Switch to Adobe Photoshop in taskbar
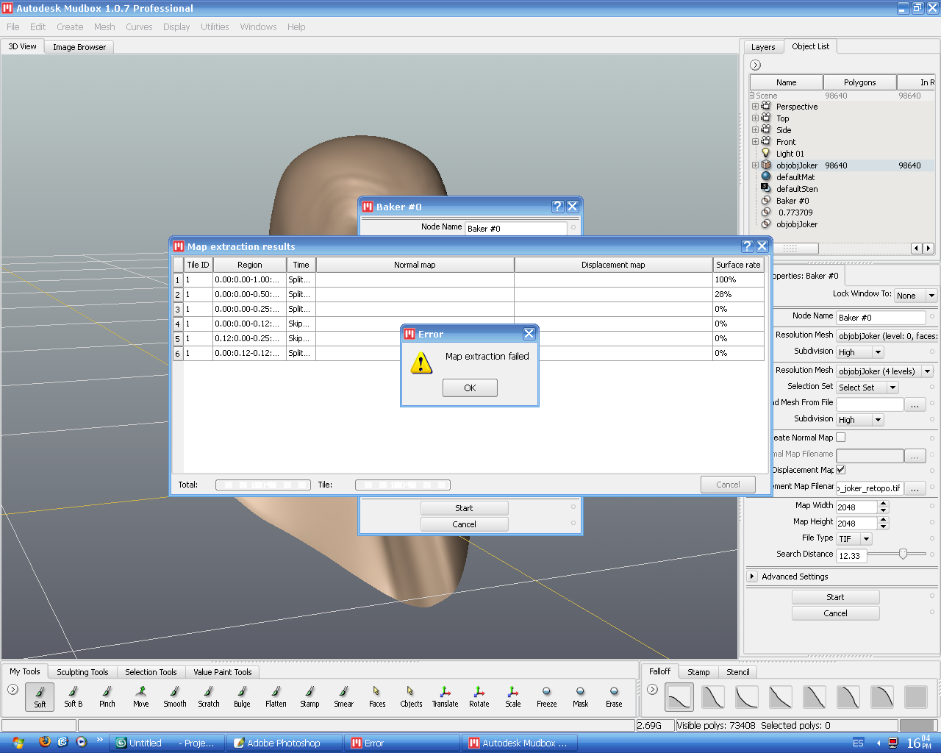 (x=284, y=743)
